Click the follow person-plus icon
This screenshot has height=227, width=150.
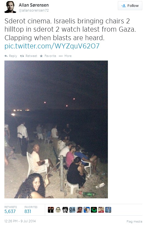coord(124,6)
